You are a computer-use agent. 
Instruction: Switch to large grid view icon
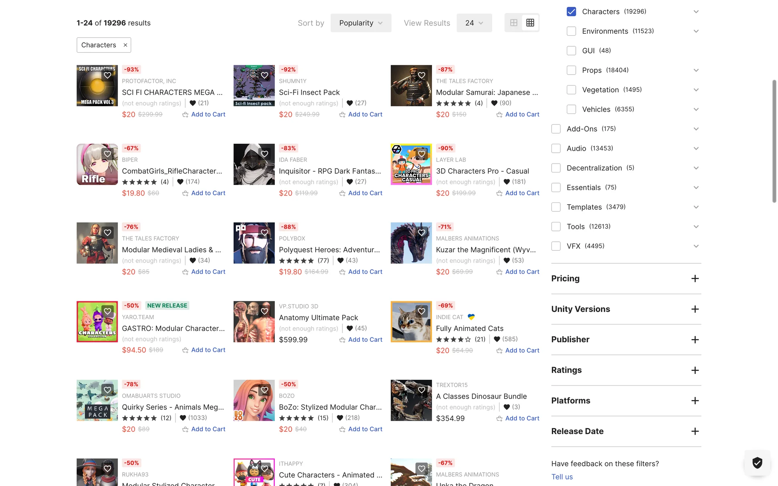point(513,23)
